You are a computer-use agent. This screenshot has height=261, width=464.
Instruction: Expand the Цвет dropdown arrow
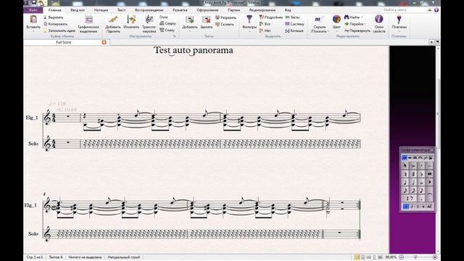coord(336,31)
